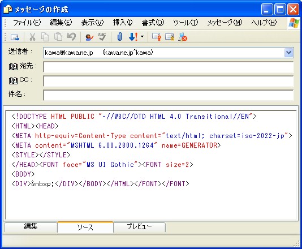Click the Encrypt message lock icon
302x249 pixels.
tap(170, 37)
